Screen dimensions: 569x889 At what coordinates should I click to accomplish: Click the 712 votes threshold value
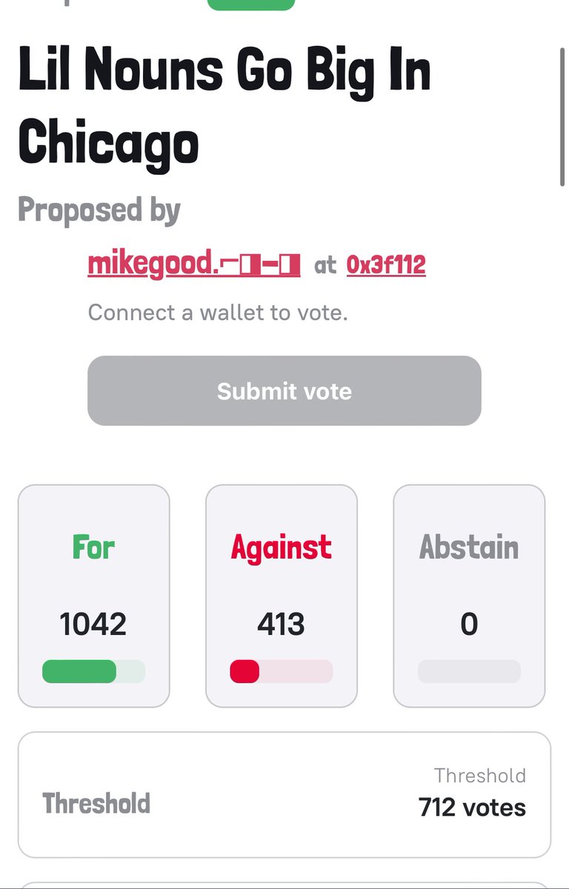coord(472,807)
